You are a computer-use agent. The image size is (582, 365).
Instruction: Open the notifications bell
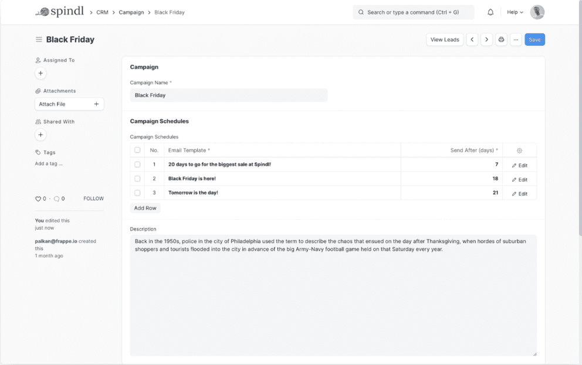click(x=490, y=12)
